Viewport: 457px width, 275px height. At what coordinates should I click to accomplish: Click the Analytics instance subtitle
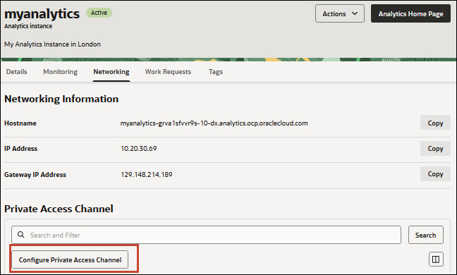click(28, 26)
